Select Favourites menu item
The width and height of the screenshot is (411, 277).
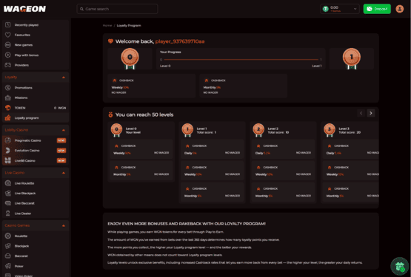[36, 35]
